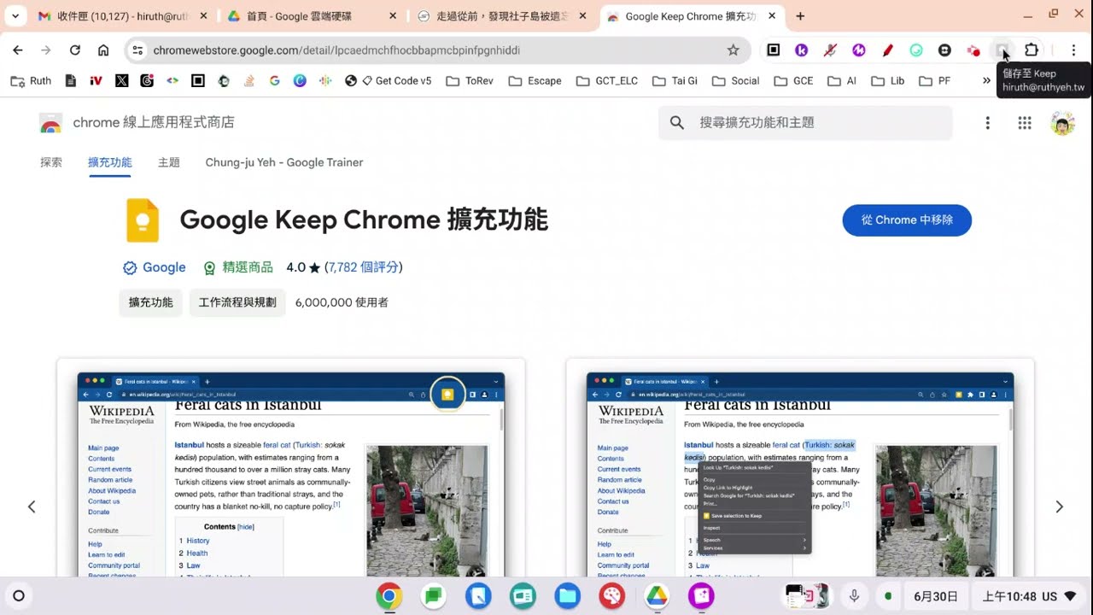Open the ChromeOS launcher circle
The width and height of the screenshot is (1093, 615).
pyautogui.click(x=19, y=596)
